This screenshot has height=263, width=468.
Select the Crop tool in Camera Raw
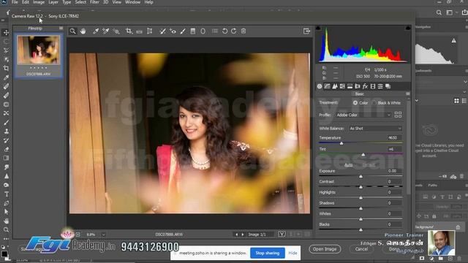click(x=129, y=31)
